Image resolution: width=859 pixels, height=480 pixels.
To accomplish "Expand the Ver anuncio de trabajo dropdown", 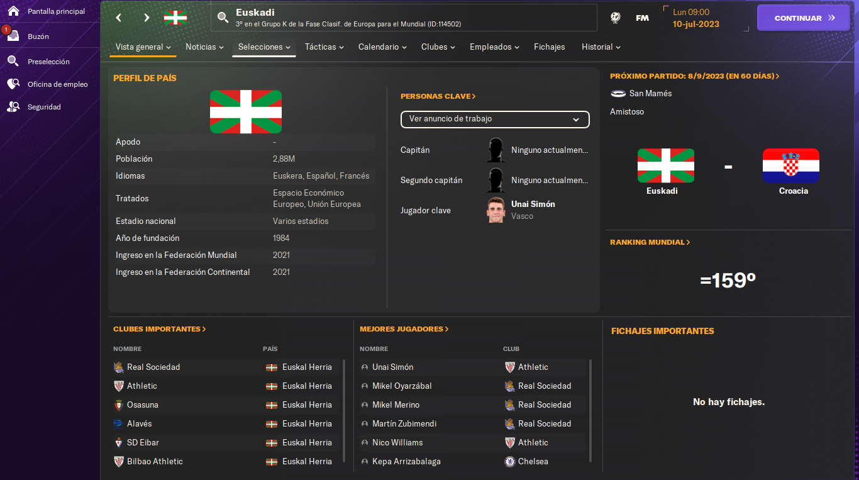I will [x=495, y=119].
